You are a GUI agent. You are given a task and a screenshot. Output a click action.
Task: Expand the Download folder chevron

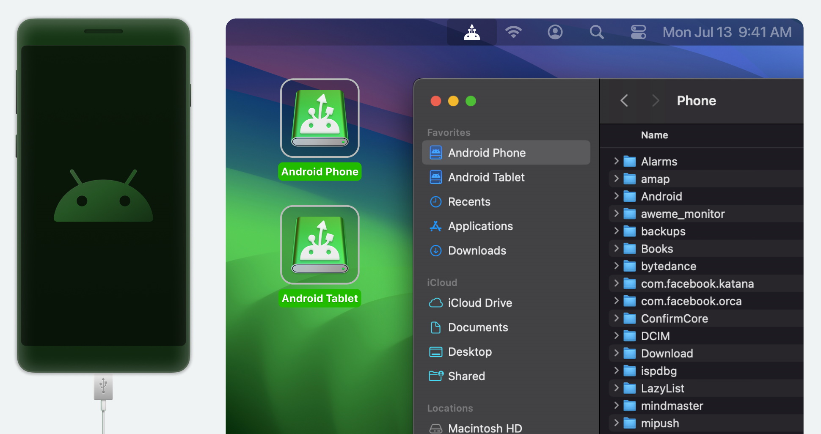click(x=616, y=353)
